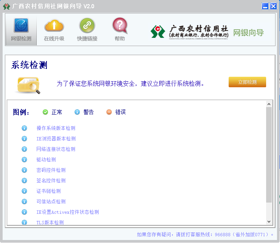Screen dimensions: 280x243
Task: Open the 网银检测 radar icon tab
Action: [21, 25]
